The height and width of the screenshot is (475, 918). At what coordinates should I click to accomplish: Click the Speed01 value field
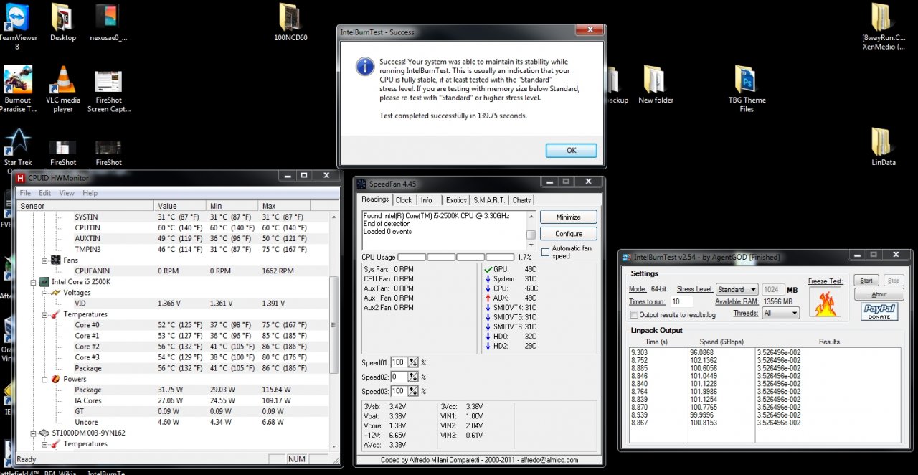coord(400,362)
